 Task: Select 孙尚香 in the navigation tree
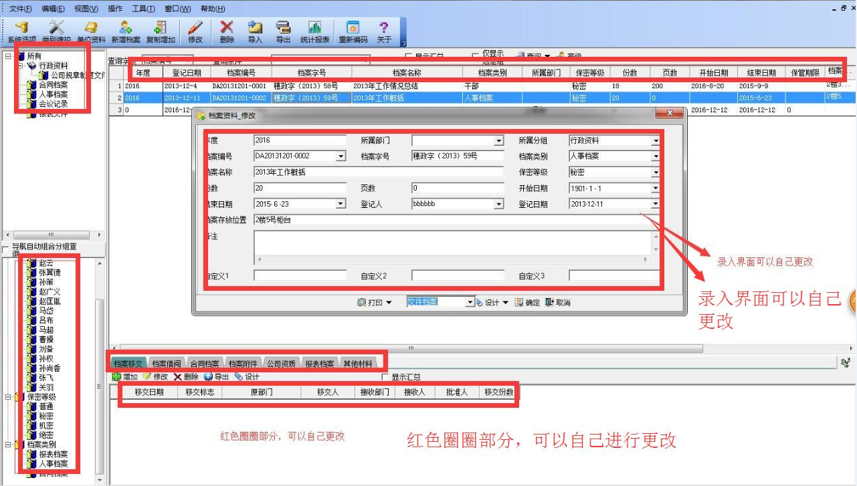[x=50, y=368]
